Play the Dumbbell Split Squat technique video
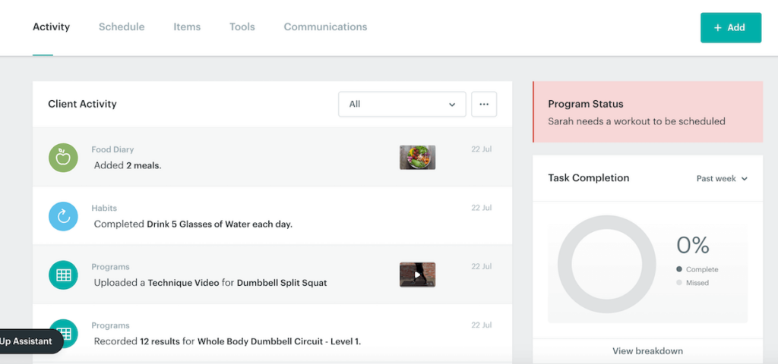The height and width of the screenshot is (364, 778). point(417,275)
